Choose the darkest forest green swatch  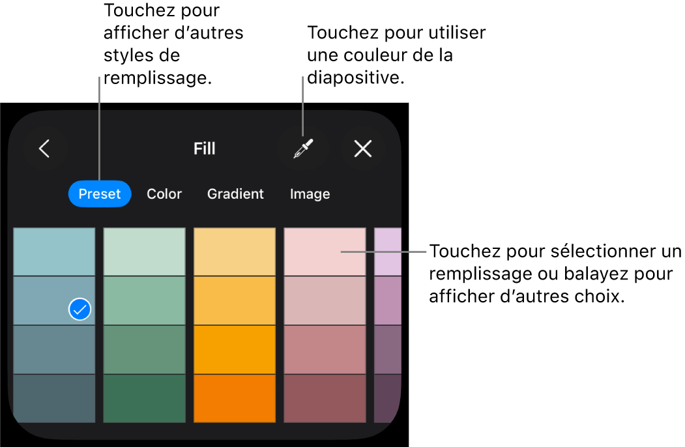[144, 397]
